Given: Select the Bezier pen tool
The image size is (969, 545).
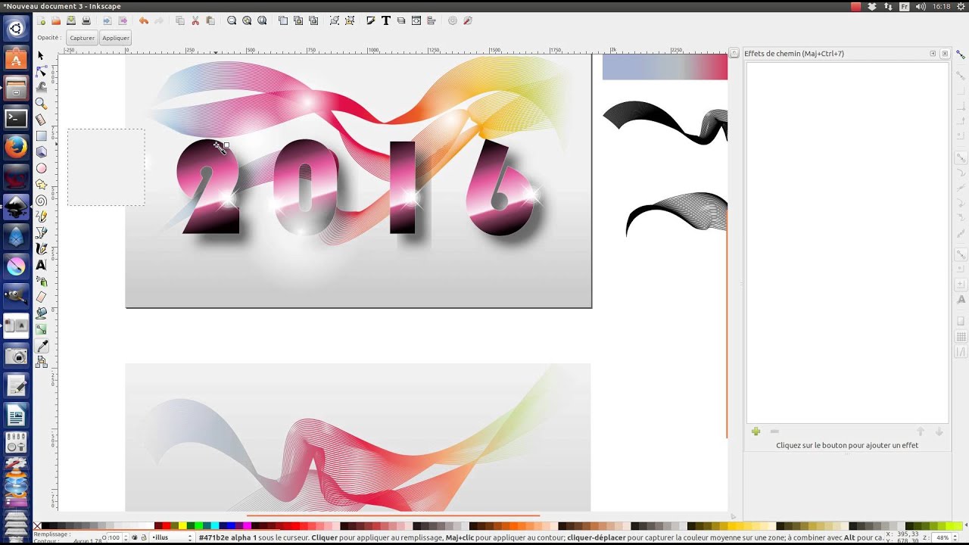Looking at the screenshot, I should 41,233.
